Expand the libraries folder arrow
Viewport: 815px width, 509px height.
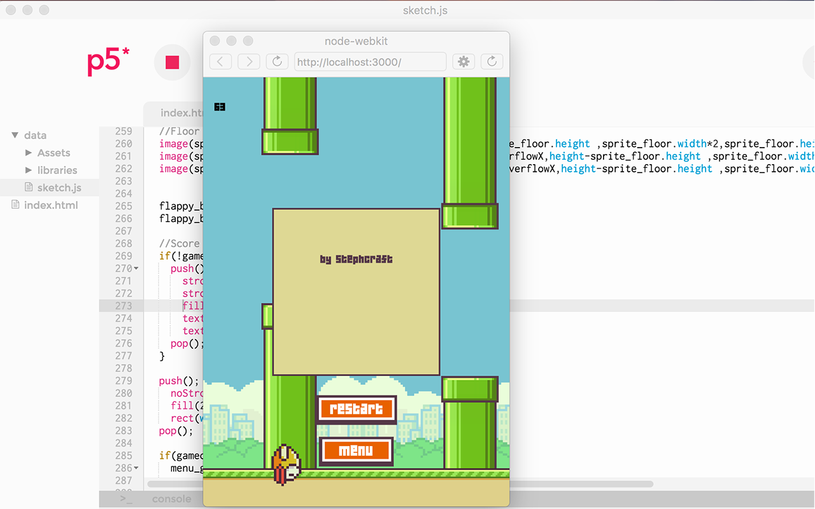point(29,170)
